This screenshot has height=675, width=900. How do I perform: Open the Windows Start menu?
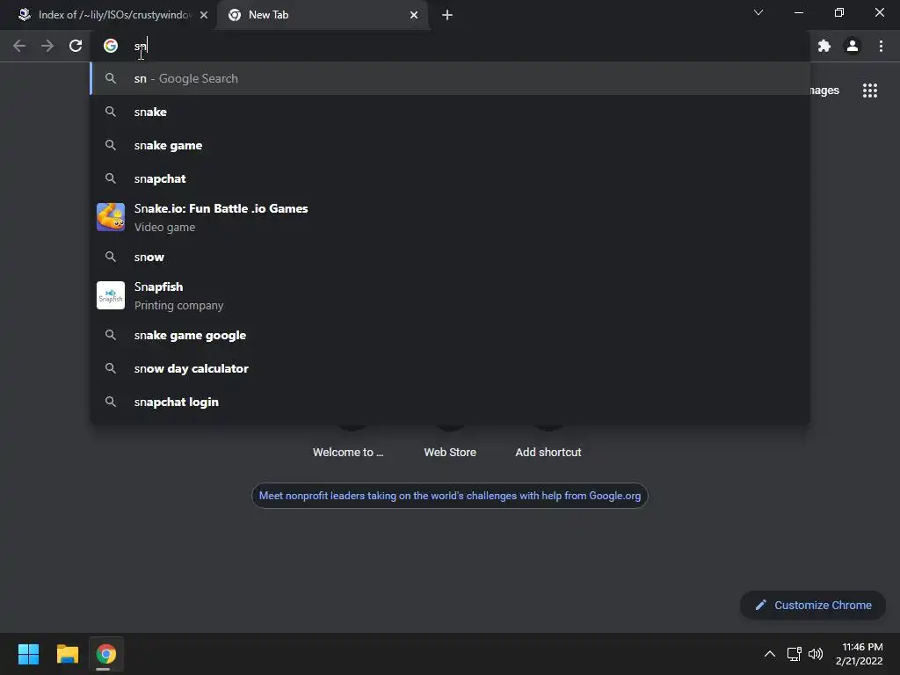tap(28, 654)
